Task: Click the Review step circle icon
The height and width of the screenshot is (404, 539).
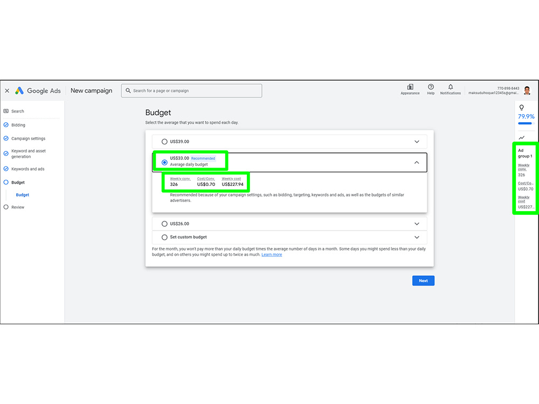Action: [x=6, y=207]
